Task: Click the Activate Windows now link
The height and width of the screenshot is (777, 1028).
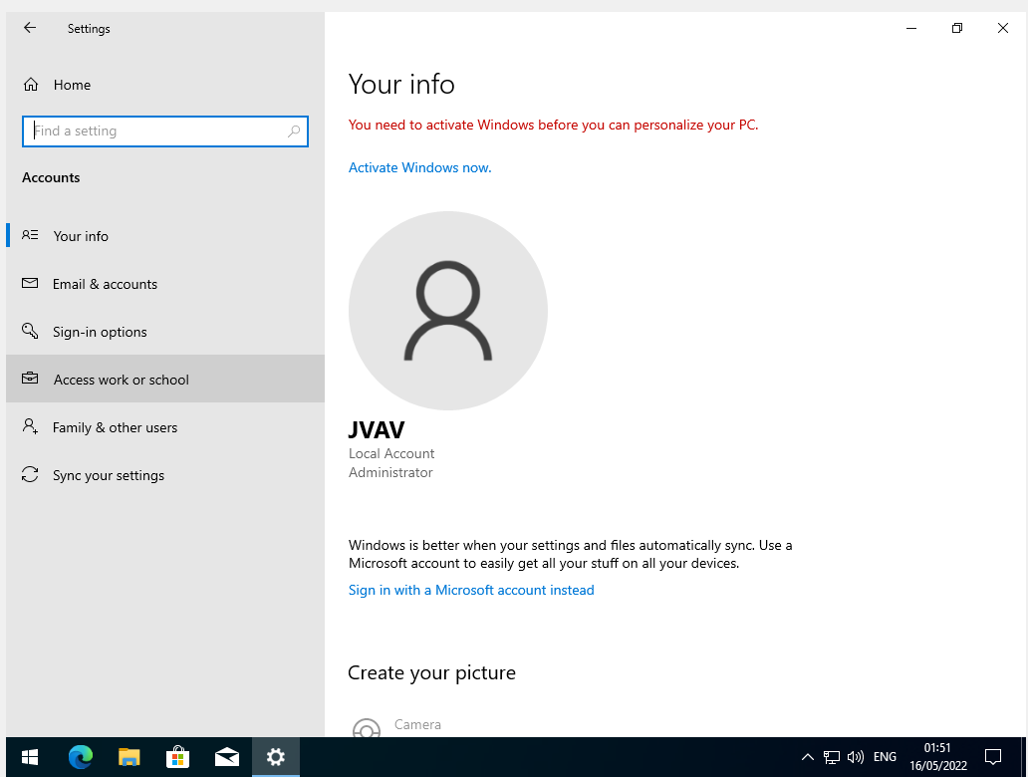Action: tap(419, 167)
